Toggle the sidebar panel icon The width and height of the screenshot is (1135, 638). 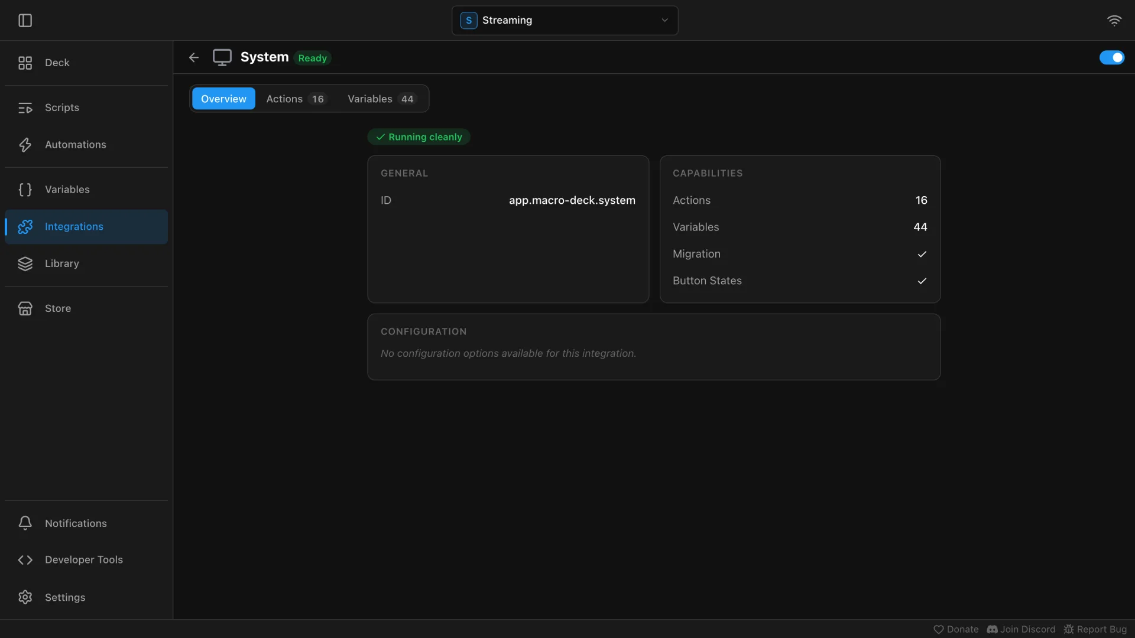tap(25, 21)
